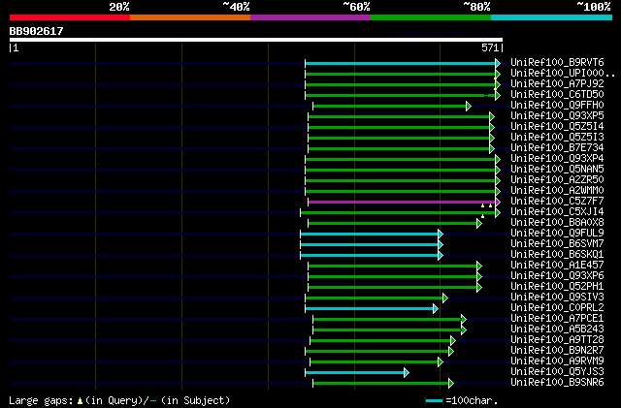Select the UniRef100_Q5Z5I3 label
Viewport: 621px width, 408px height.
click(557, 138)
